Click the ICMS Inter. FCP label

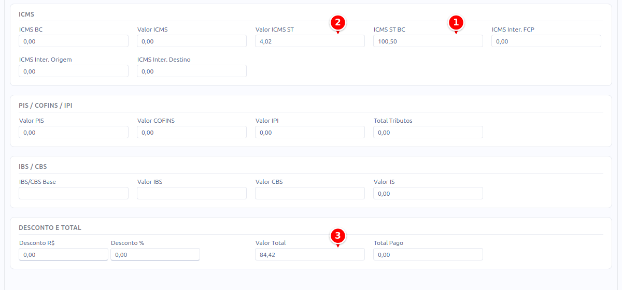pyautogui.click(x=513, y=30)
